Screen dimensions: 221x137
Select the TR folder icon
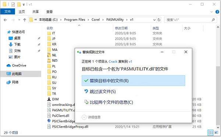click(49, 94)
